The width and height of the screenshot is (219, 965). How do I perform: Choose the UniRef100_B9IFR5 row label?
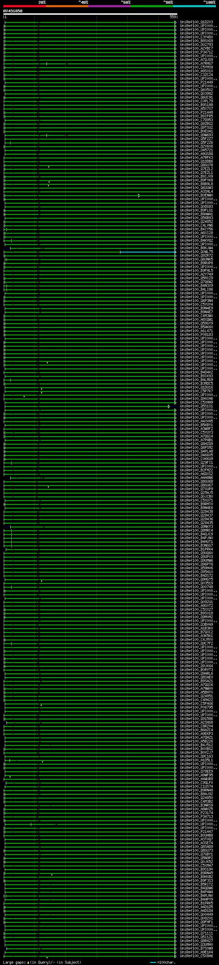[196, 116]
